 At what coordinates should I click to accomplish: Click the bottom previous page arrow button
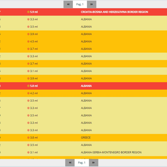click(70, 163)
